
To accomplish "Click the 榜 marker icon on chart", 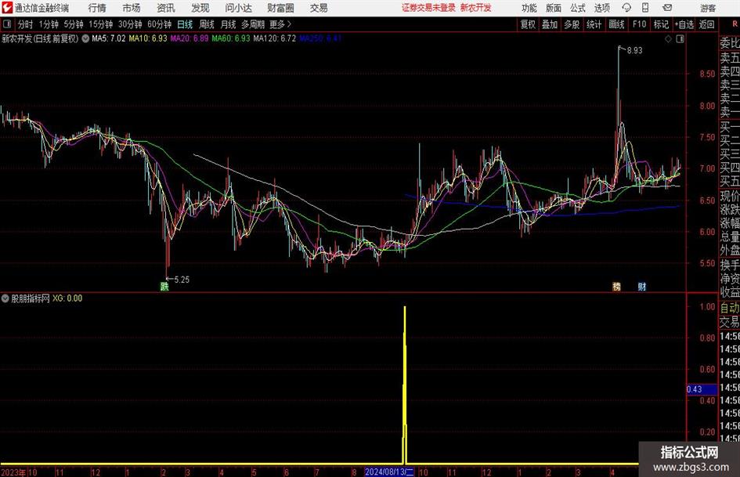I will (x=616, y=286).
